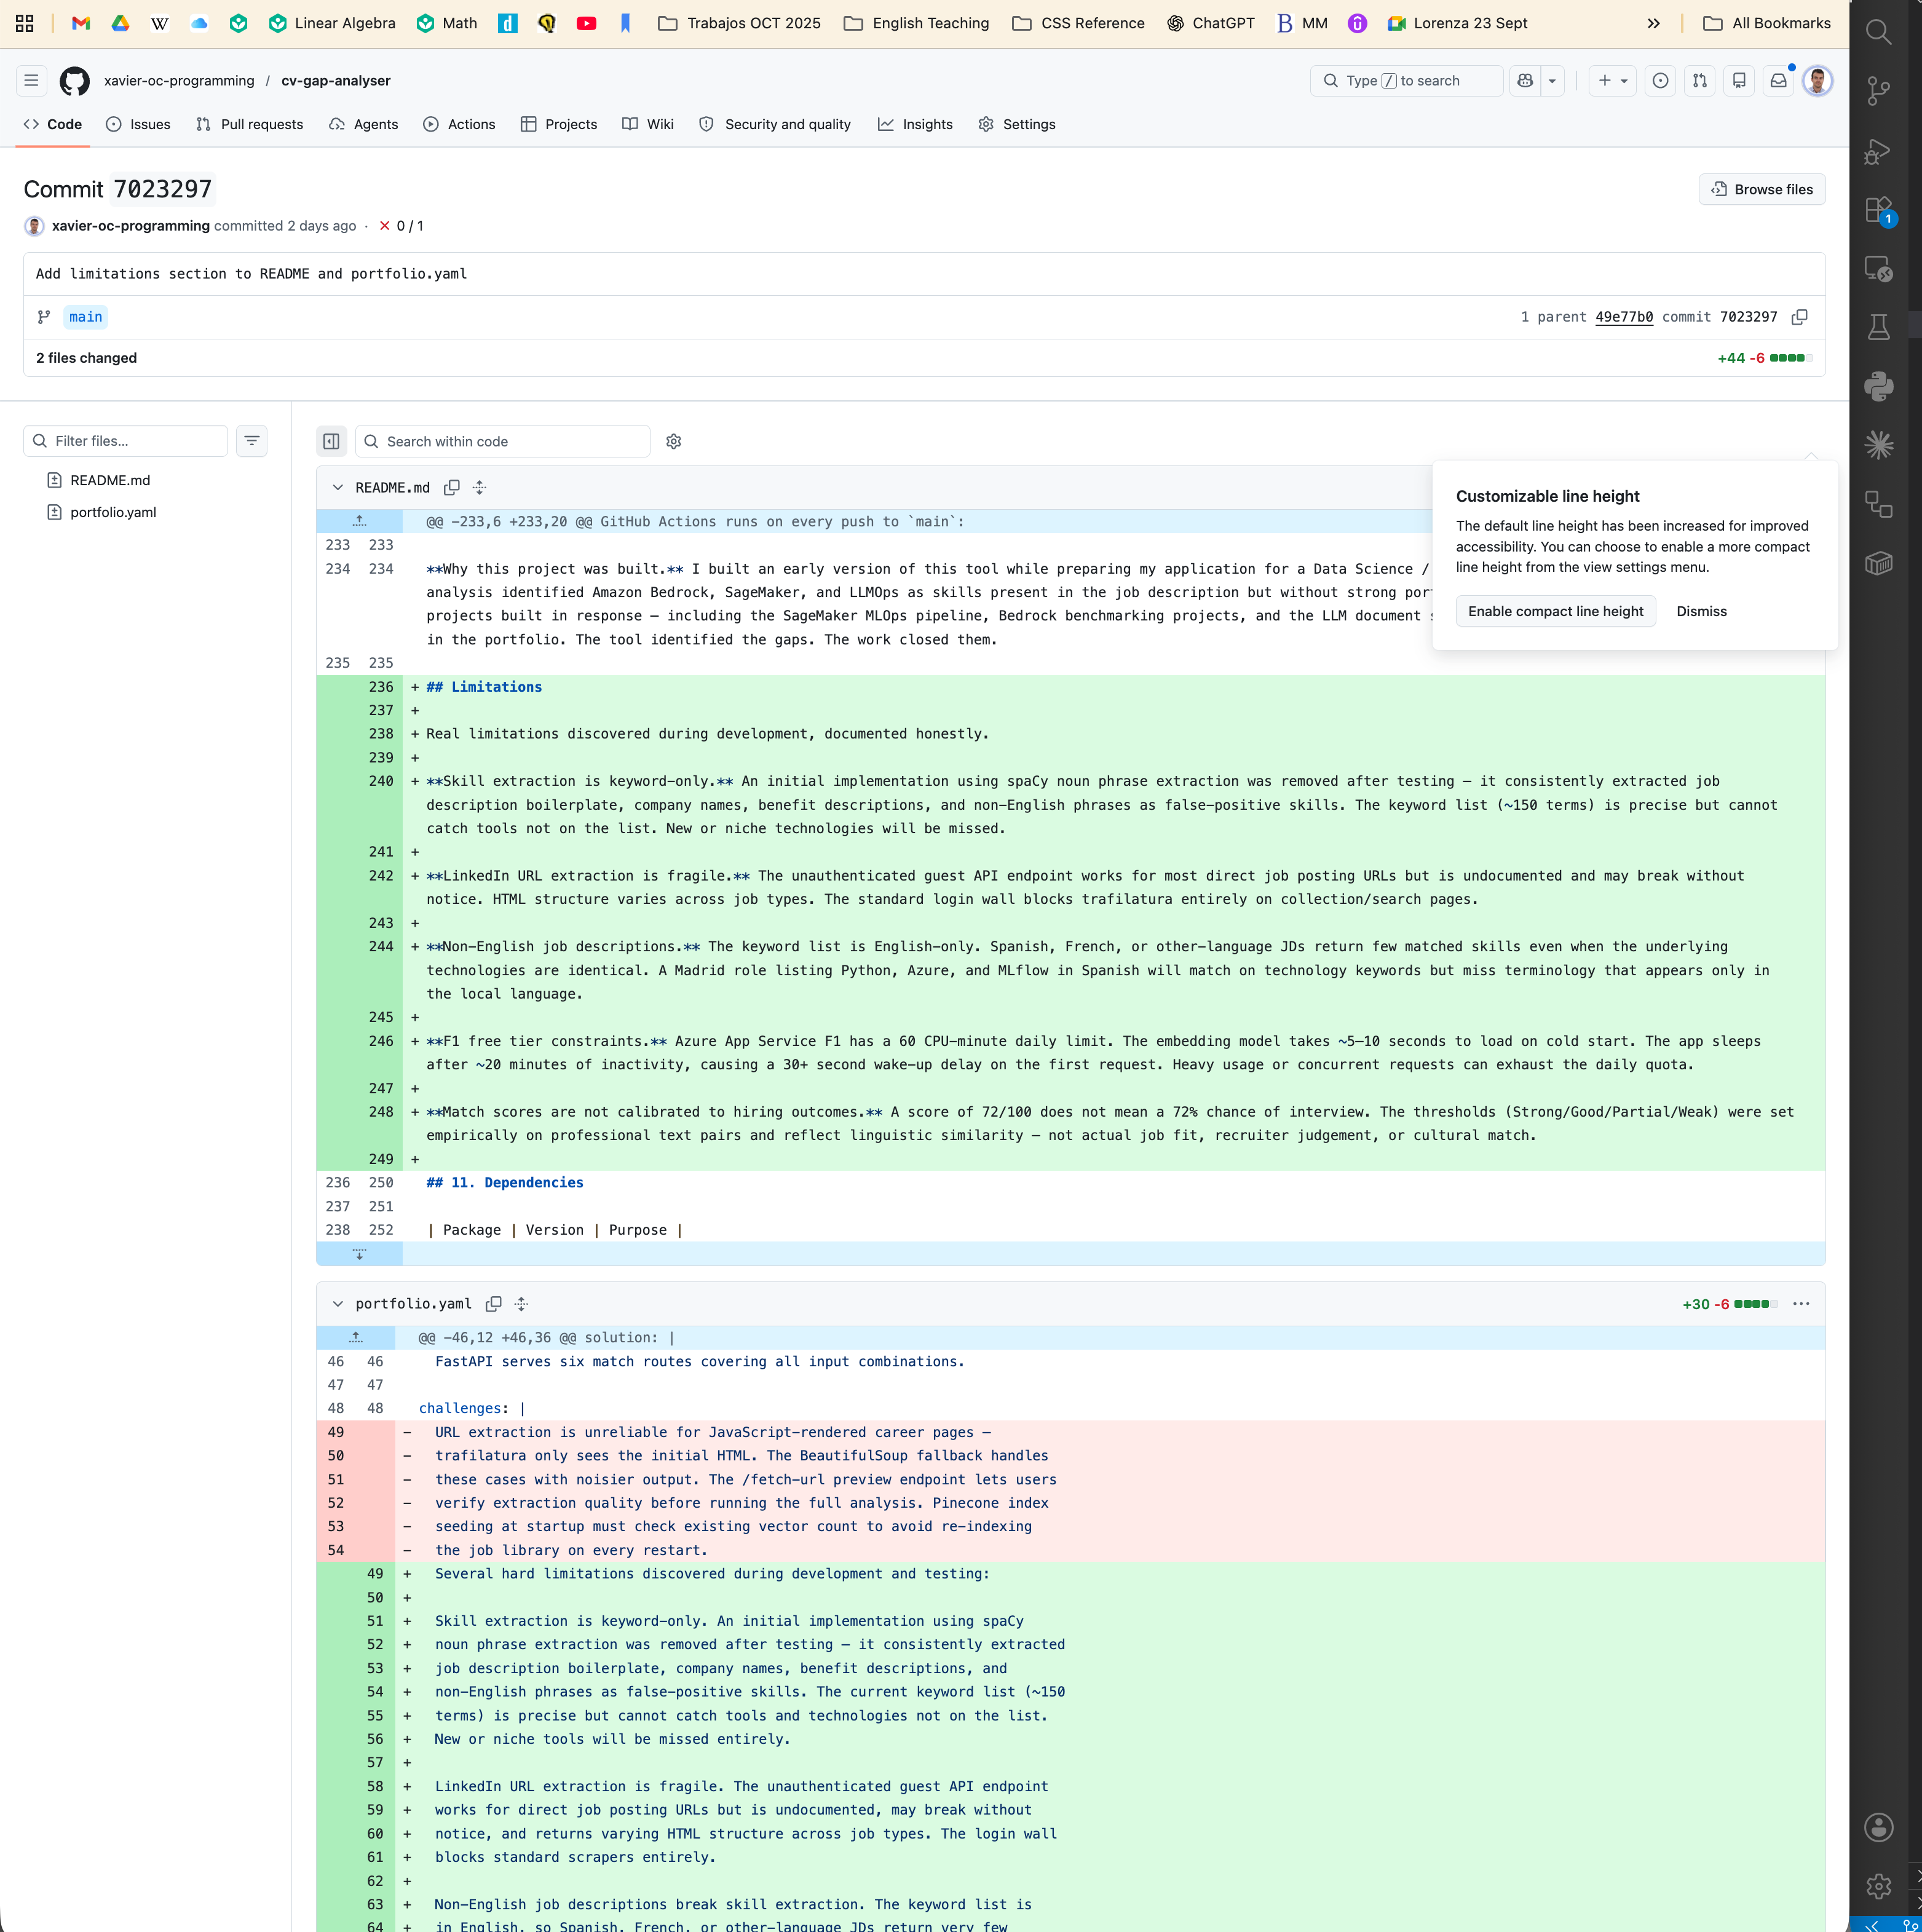Open the GitHub global navigation hamburger menu
Image resolution: width=1922 pixels, height=1932 pixels.
coord(31,81)
